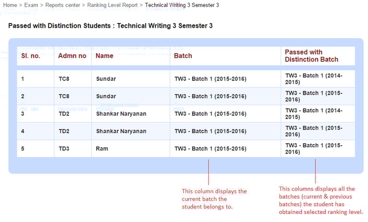Go to the Exam breadcrumb
This screenshot has width=368, height=222.
[x=31, y=5]
